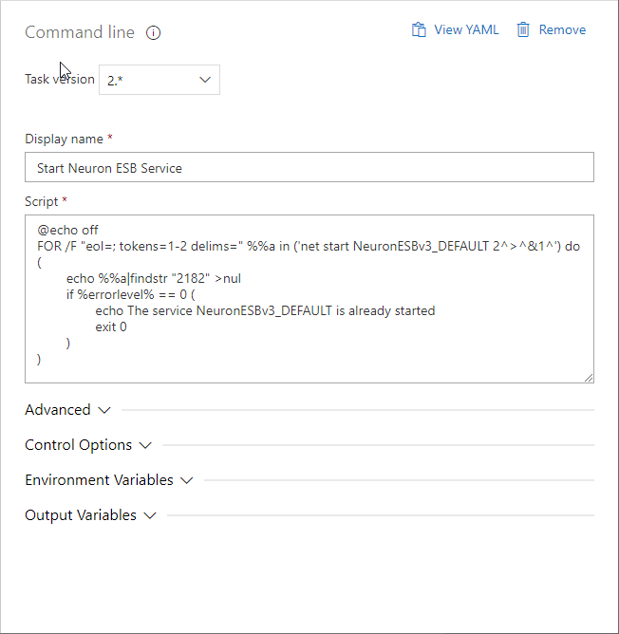Click the 'is already started' echo line
The image size is (619, 634).
point(265,311)
